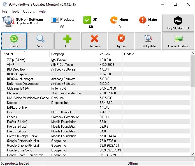Ignore update via red shield icon
Viewport: 195px width, 166px height.
tap(121, 41)
